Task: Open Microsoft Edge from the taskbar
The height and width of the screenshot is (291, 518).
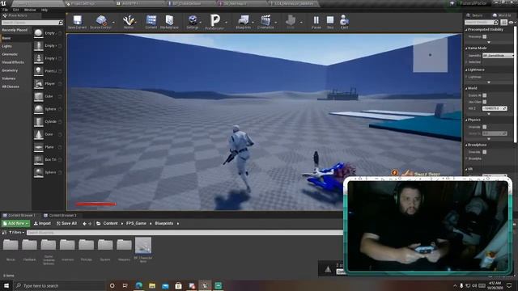Action: click(138, 285)
